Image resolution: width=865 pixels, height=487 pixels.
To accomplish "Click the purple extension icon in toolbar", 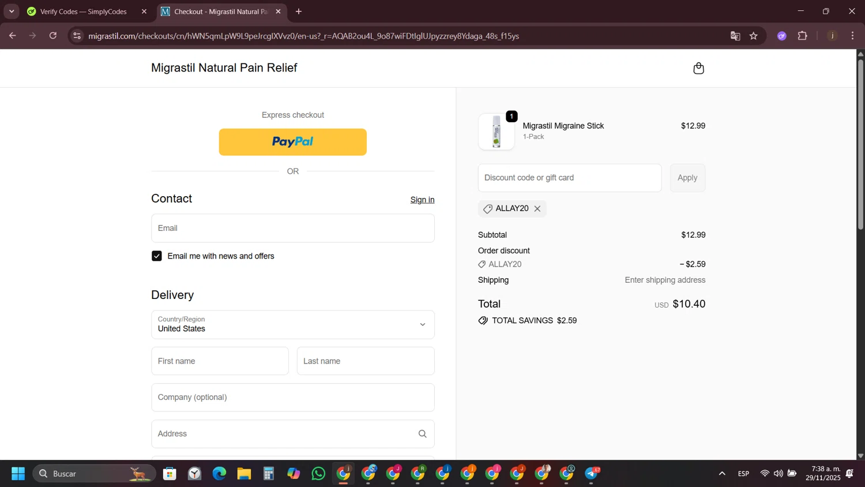I will 781,36.
